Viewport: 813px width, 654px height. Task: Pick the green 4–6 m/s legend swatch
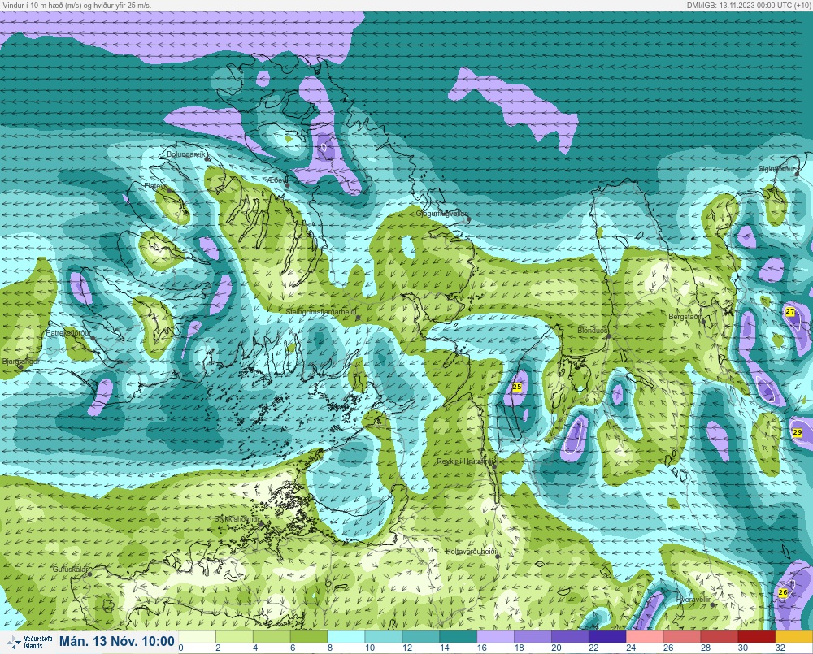272,636
